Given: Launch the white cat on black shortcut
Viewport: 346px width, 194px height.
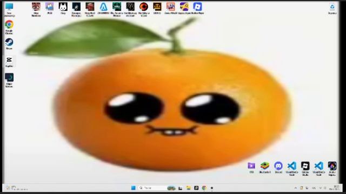Looking at the screenshot, I should click(63, 9).
